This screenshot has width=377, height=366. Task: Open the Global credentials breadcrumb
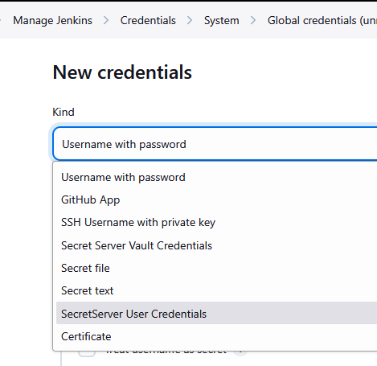(322, 21)
